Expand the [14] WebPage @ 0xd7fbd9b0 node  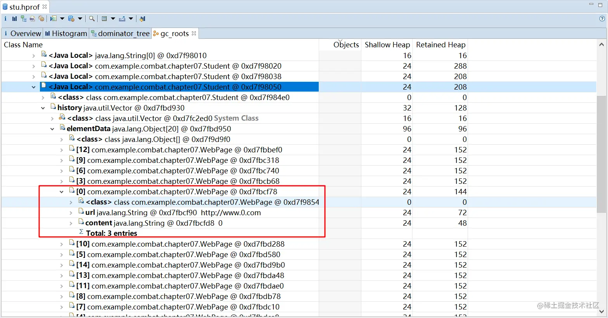(62, 265)
